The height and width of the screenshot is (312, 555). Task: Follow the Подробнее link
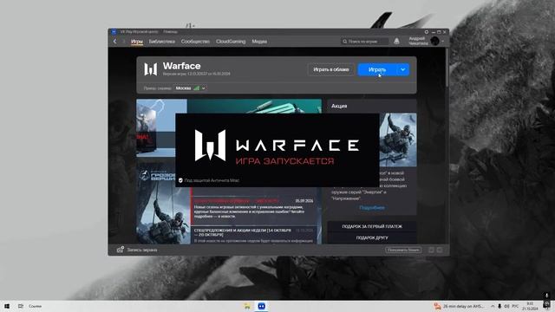click(x=372, y=208)
